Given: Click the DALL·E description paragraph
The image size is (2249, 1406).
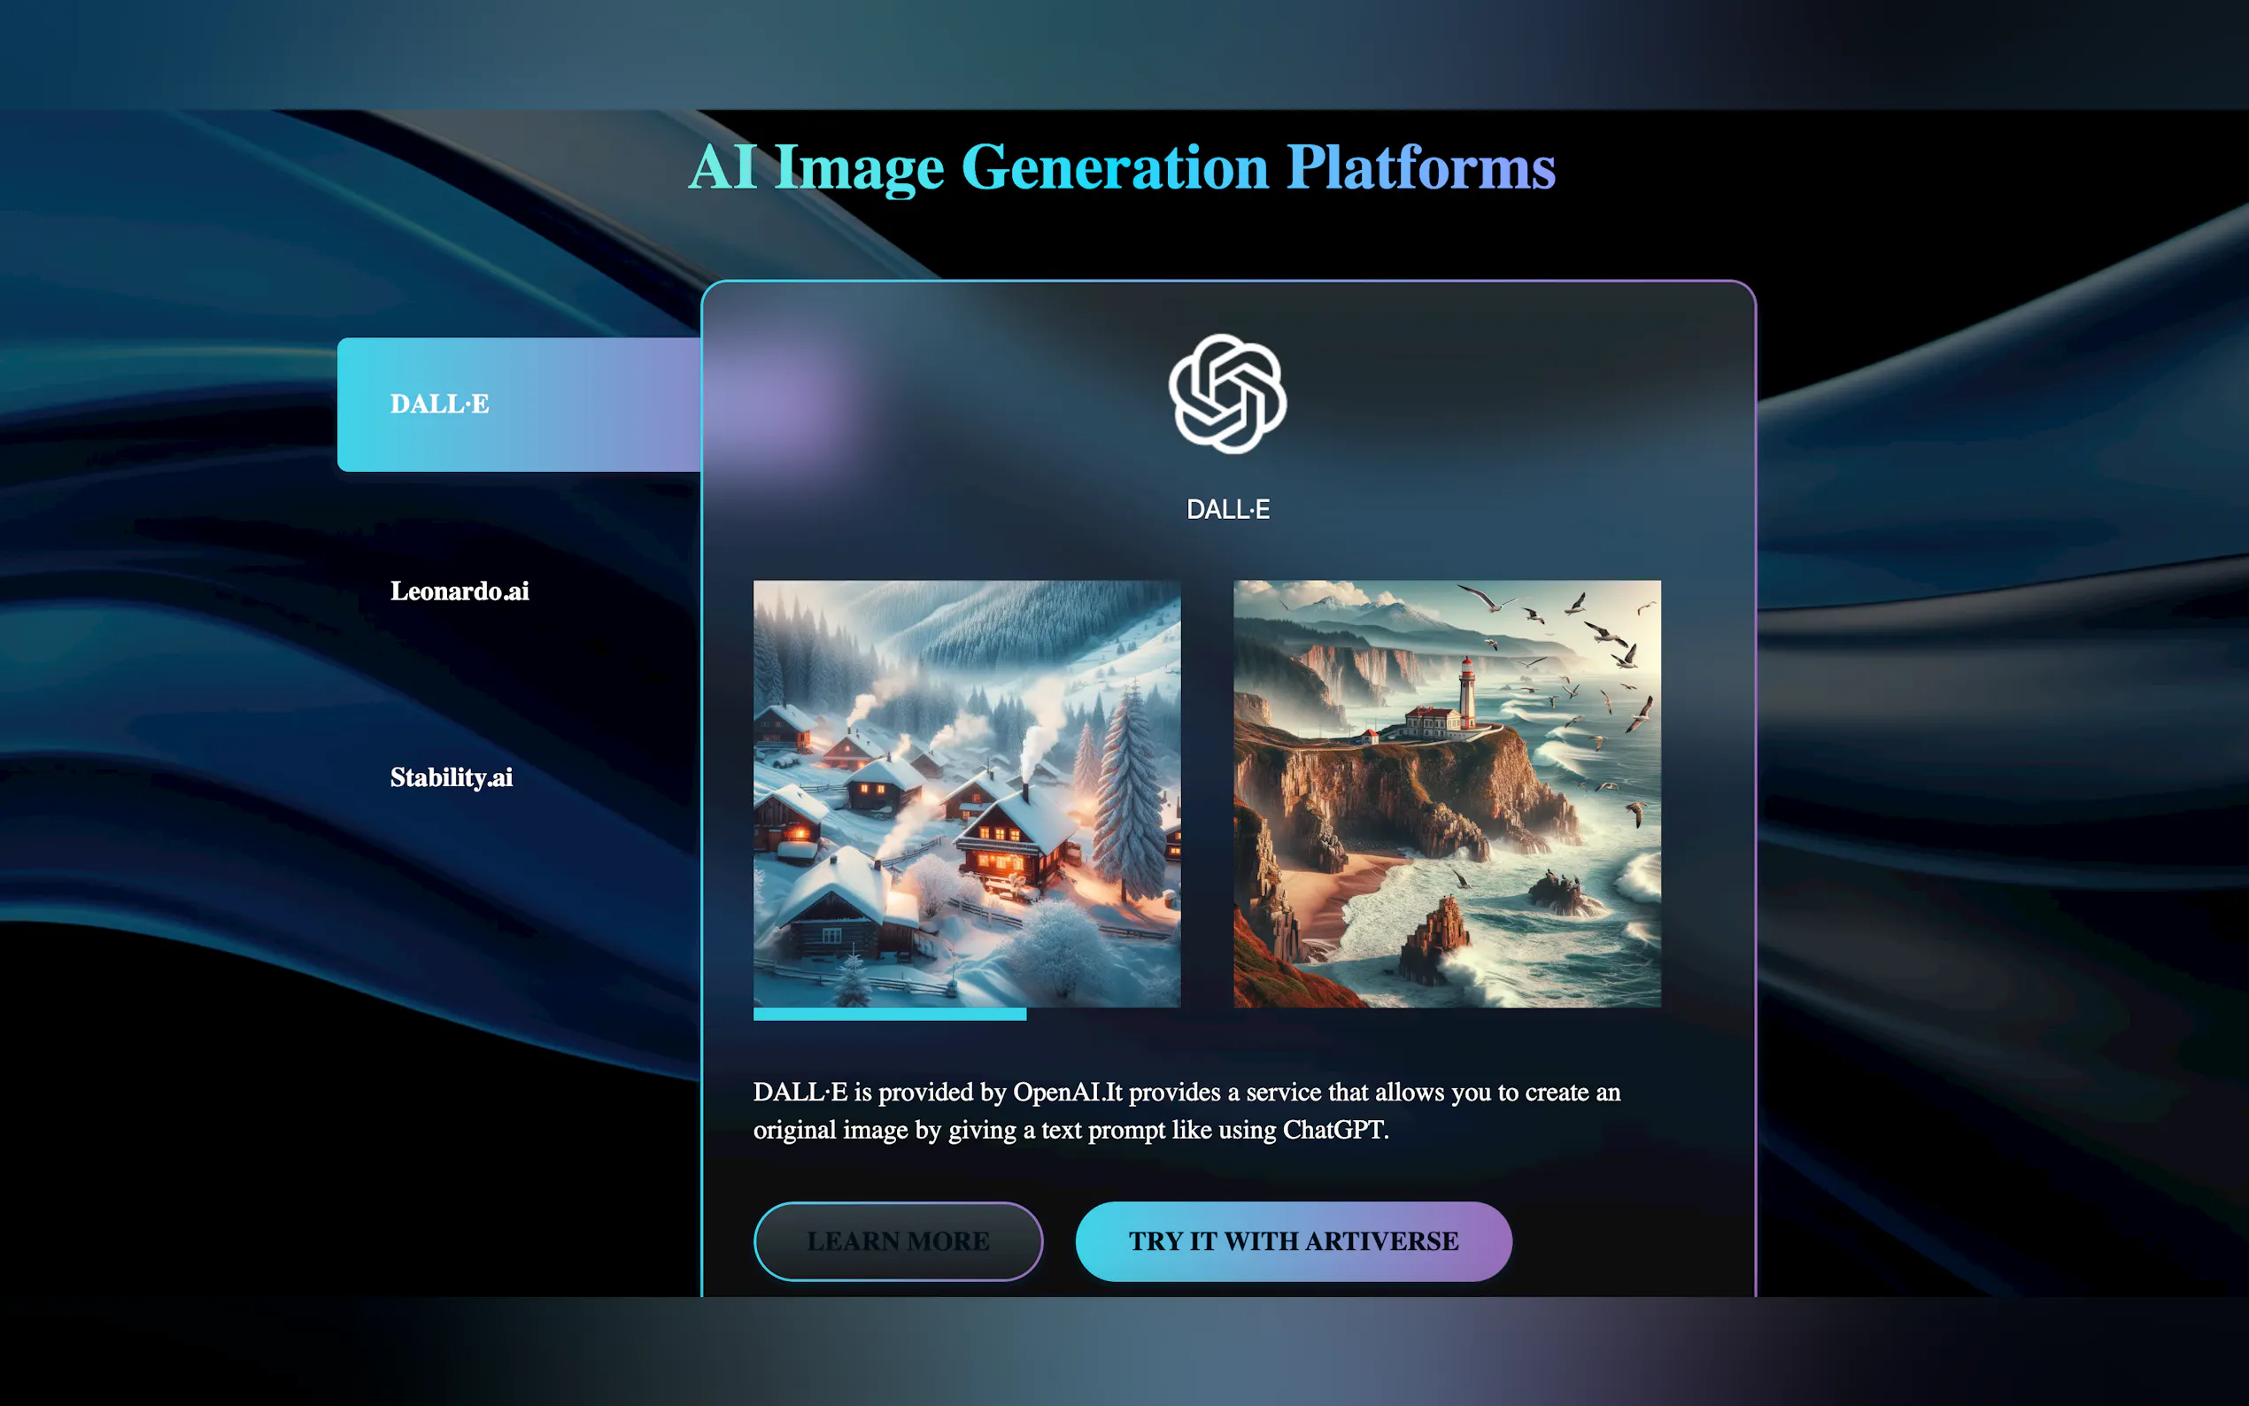Looking at the screenshot, I should (x=1186, y=1110).
